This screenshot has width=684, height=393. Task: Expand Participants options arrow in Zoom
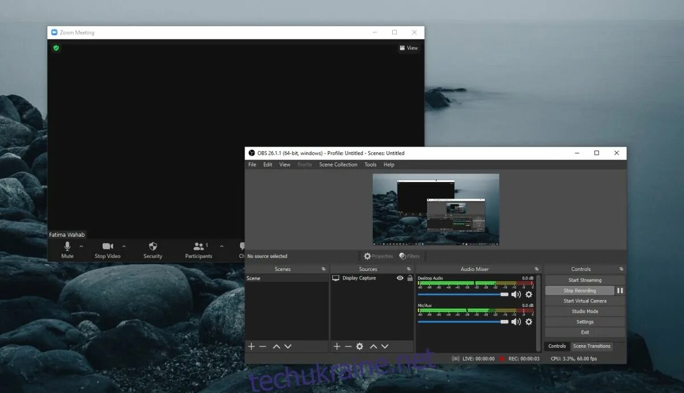tap(222, 246)
